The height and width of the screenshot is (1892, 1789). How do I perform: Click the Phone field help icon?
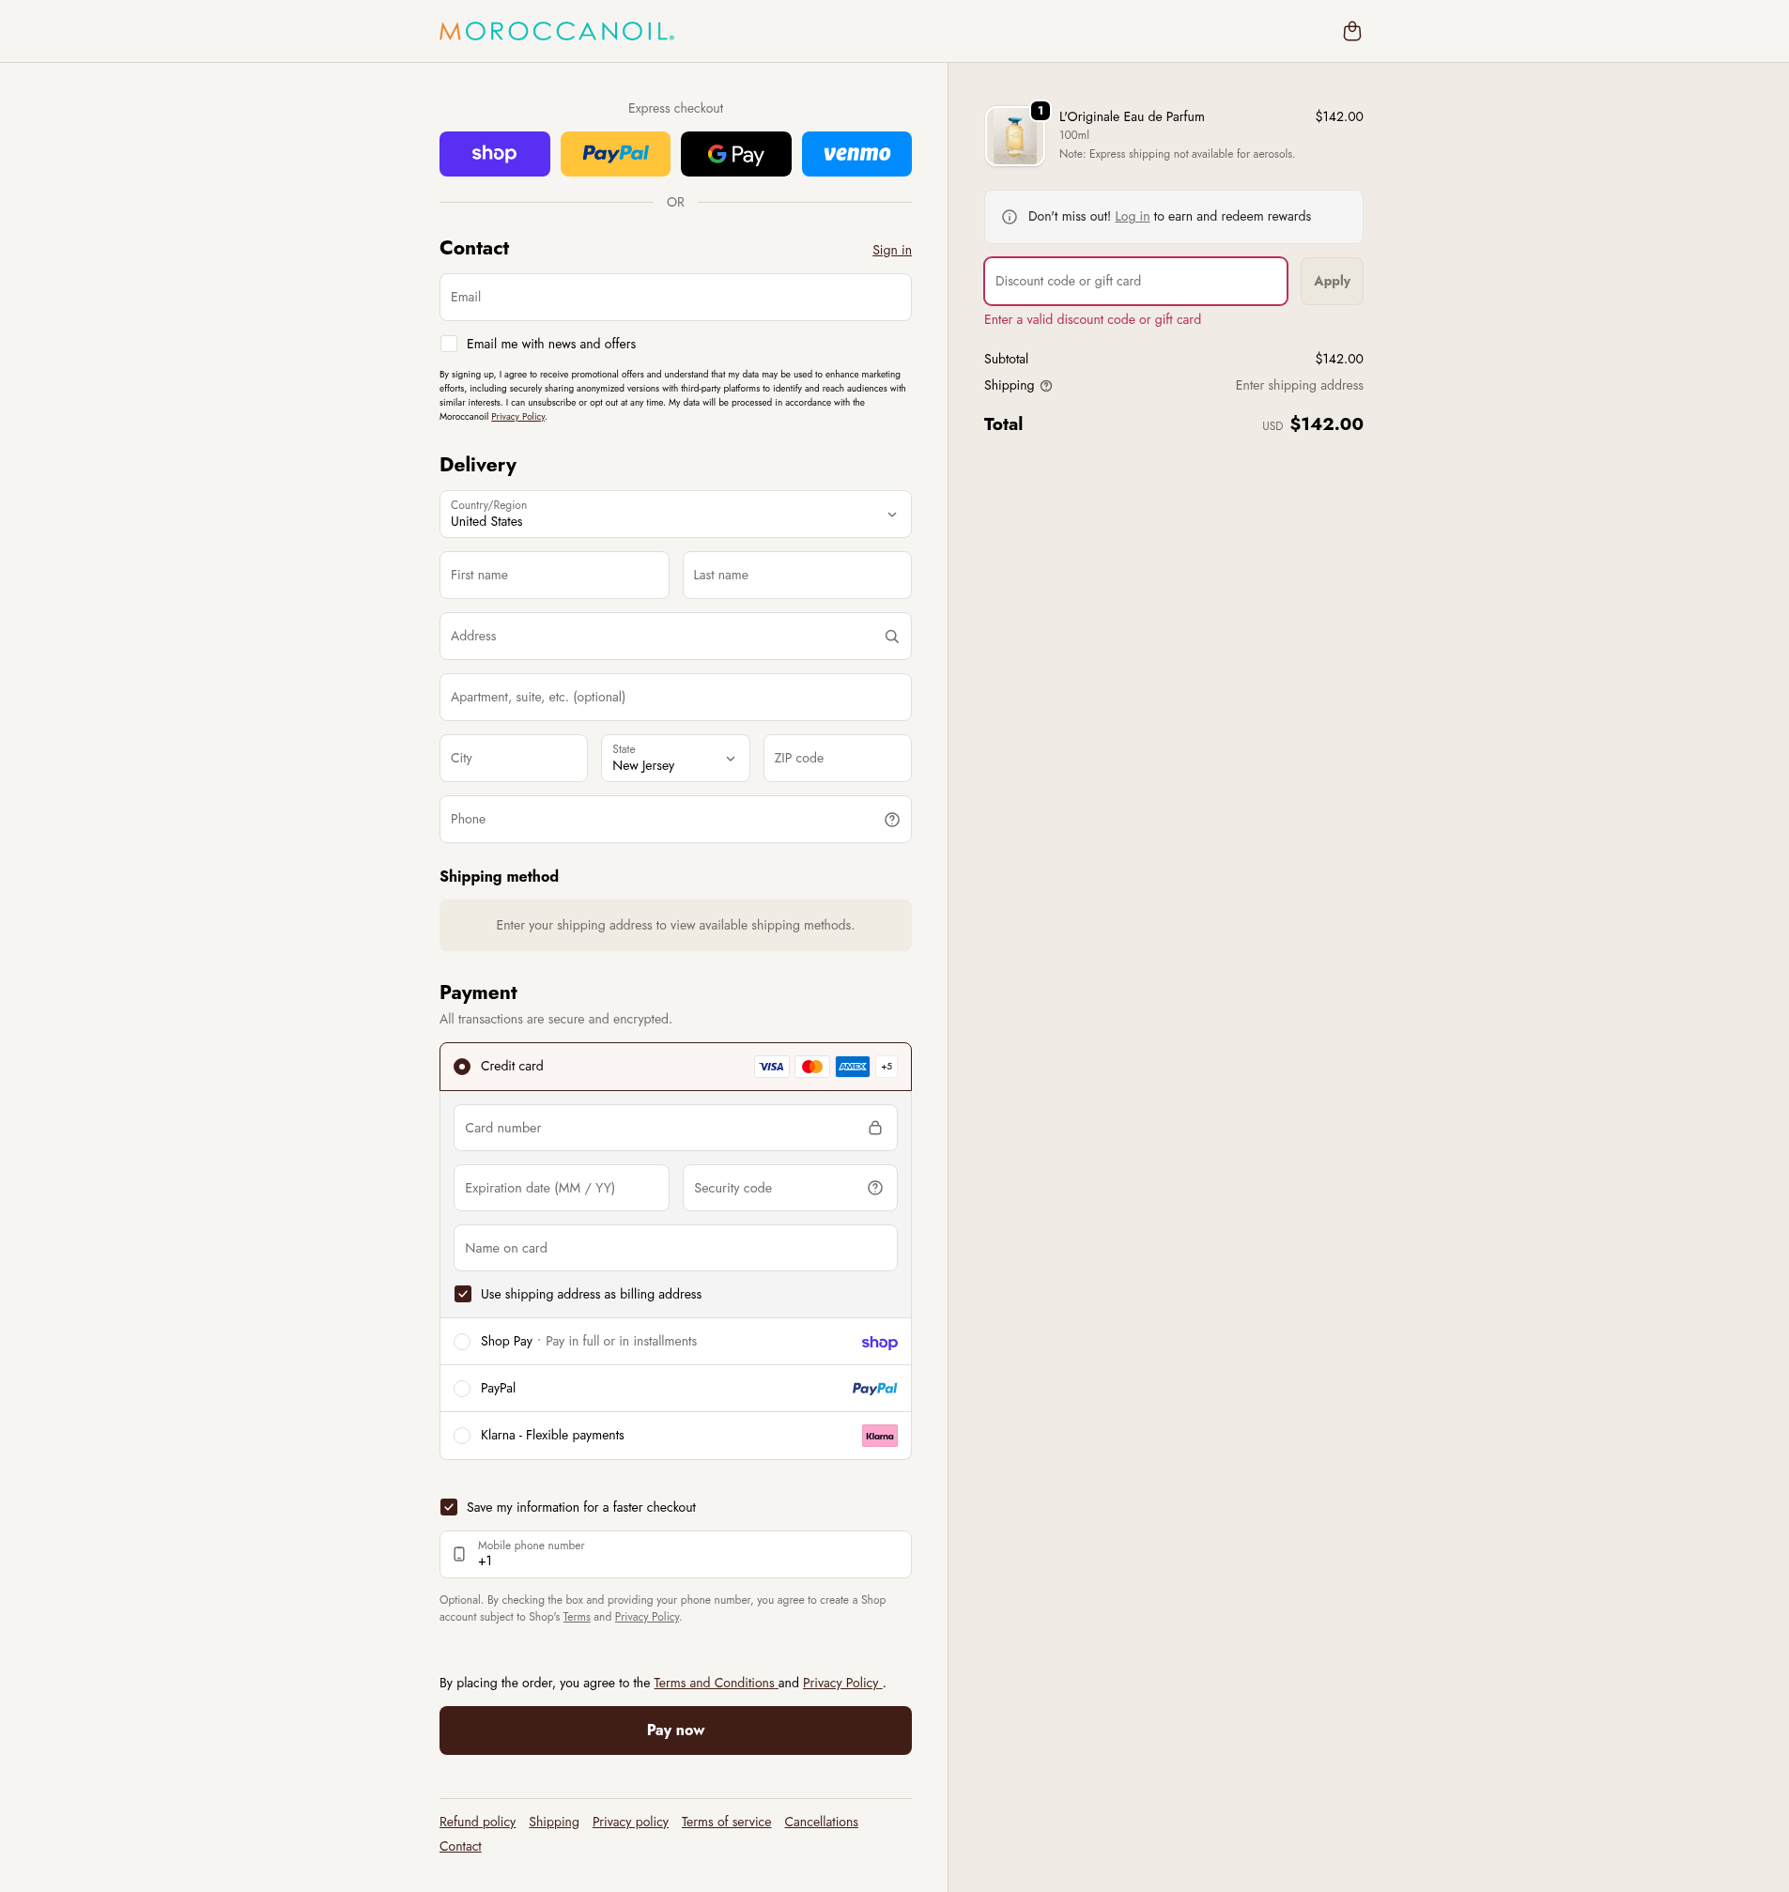point(891,819)
